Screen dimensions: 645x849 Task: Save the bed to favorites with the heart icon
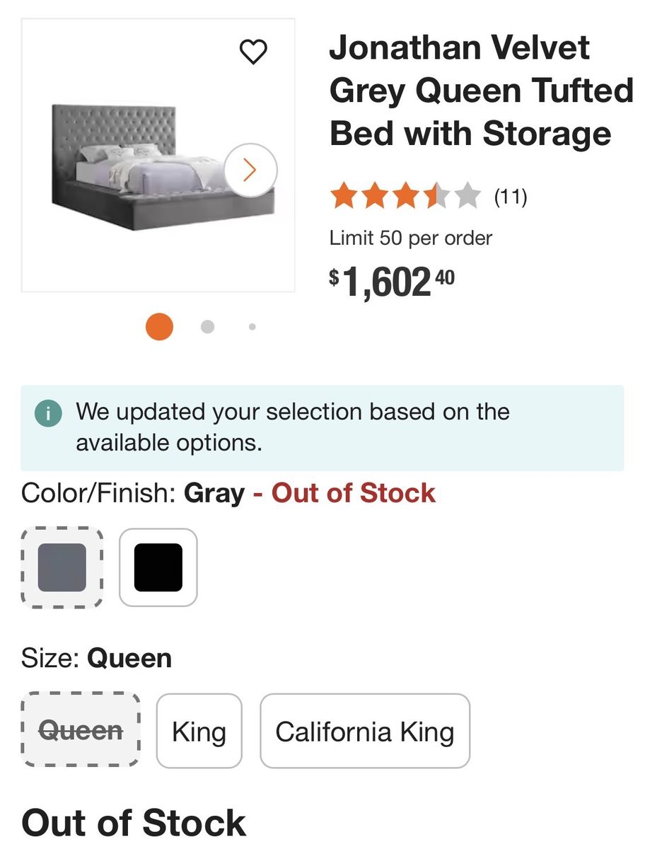pyautogui.click(x=253, y=52)
